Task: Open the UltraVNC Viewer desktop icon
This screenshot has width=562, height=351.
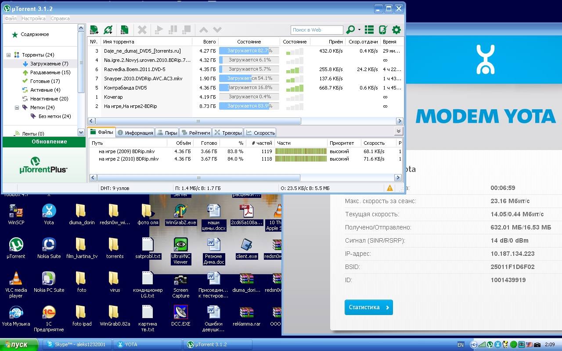Action: pos(180,251)
